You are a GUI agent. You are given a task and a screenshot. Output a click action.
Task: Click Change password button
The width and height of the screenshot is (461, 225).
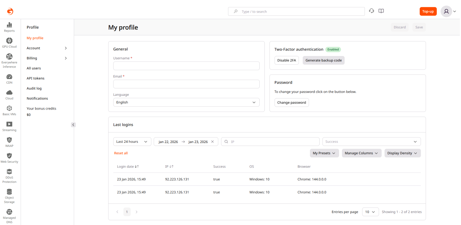pyautogui.click(x=292, y=102)
